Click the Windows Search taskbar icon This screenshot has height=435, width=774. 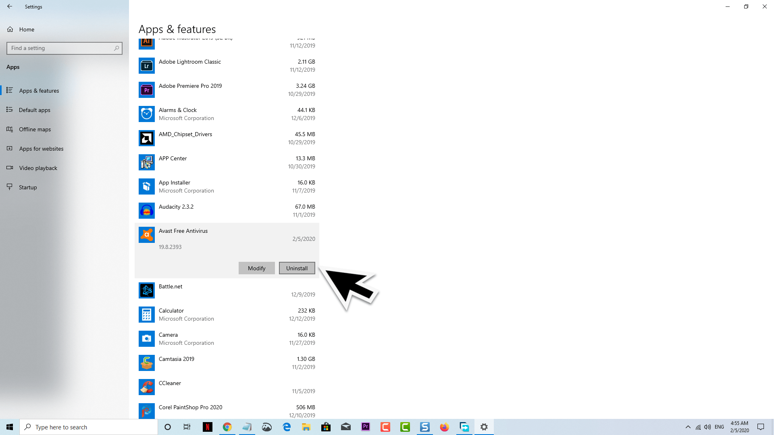coord(27,427)
